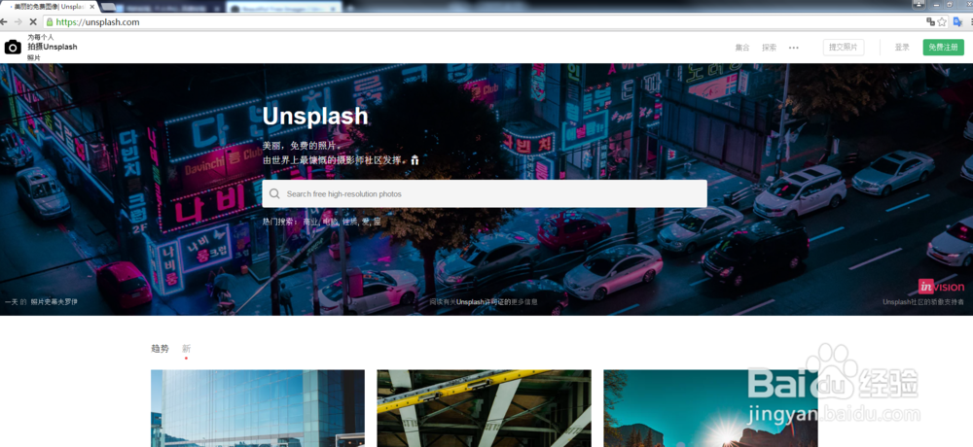The image size is (973, 447).
Task: Click the gift icon after the tagline
Action: pyautogui.click(x=414, y=160)
